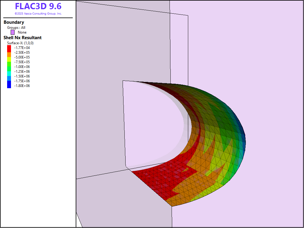Select the Shell Nx Resultant legend heading
The height and width of the screenshot is (228, 304).
(23, 38)
